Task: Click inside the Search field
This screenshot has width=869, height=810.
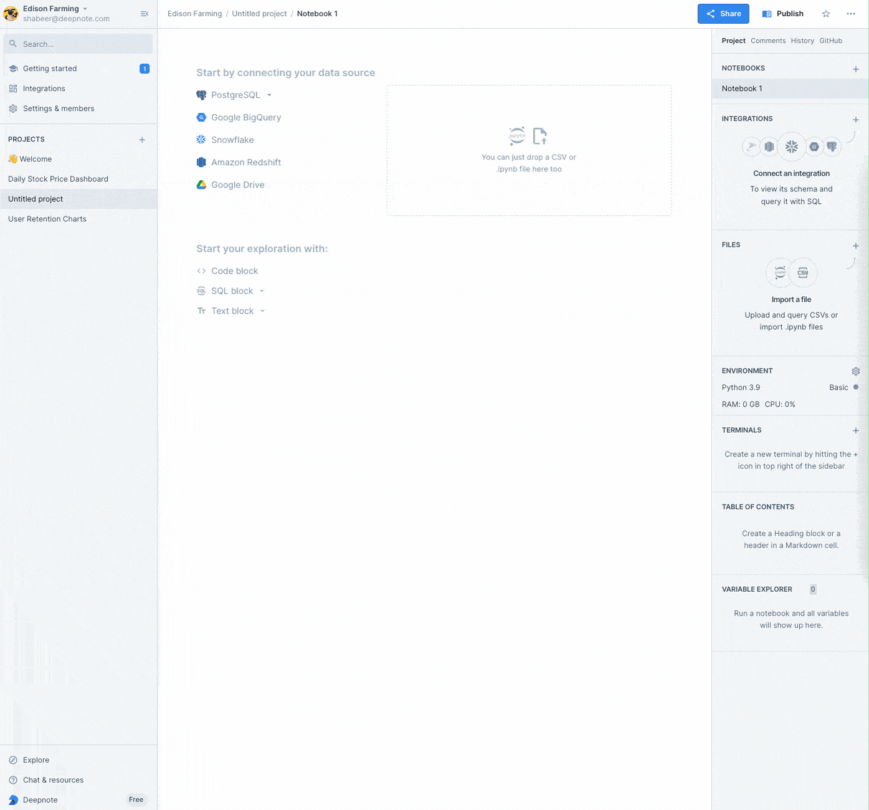Action: click(78, 44)
